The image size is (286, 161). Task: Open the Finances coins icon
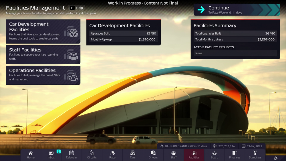tap(235, 153)
